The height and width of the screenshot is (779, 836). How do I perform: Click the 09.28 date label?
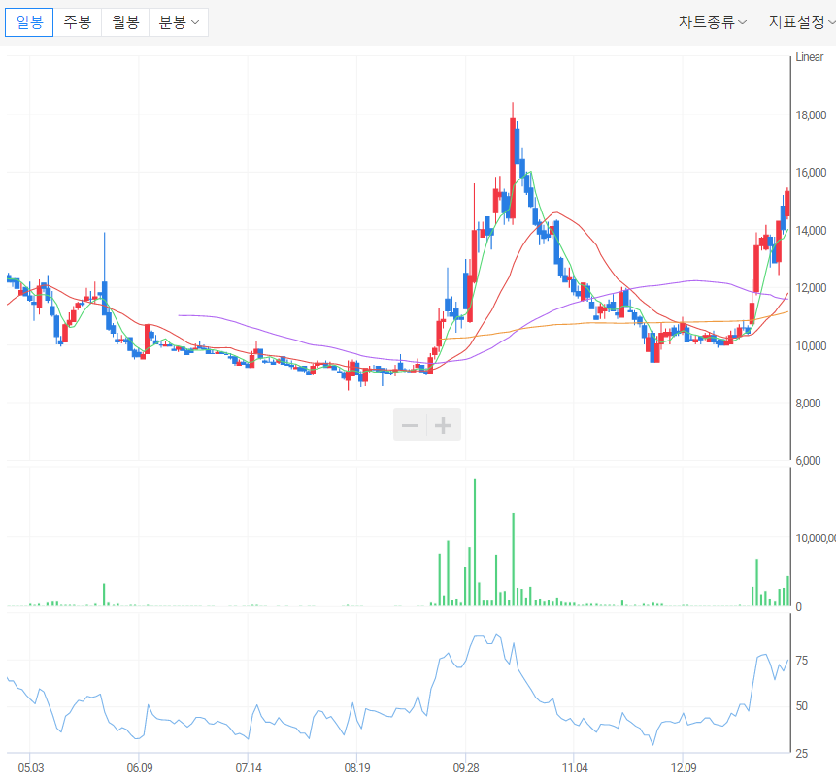(x=466, y=767)
